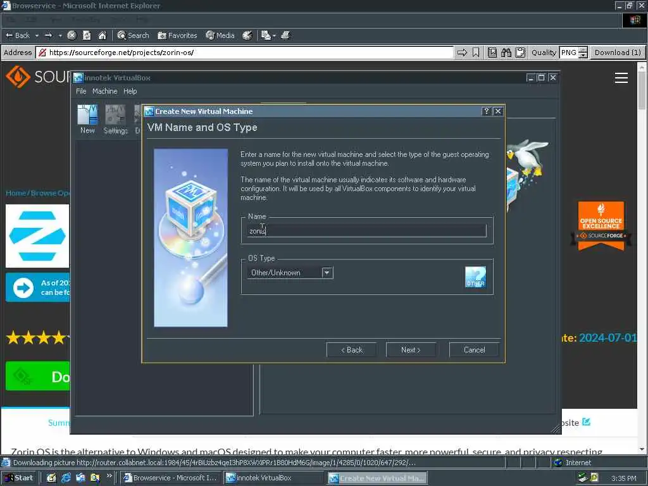This screenshot has height=486, width=648.
Task: Open the Back button history dropdown arrow
Action: (x=37, y=35)
